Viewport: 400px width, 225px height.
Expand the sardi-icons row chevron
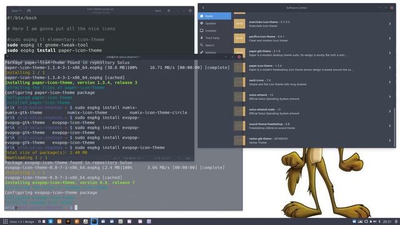pos(390,82)
